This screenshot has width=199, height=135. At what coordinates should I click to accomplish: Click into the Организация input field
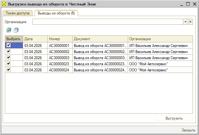click(107, 22)
